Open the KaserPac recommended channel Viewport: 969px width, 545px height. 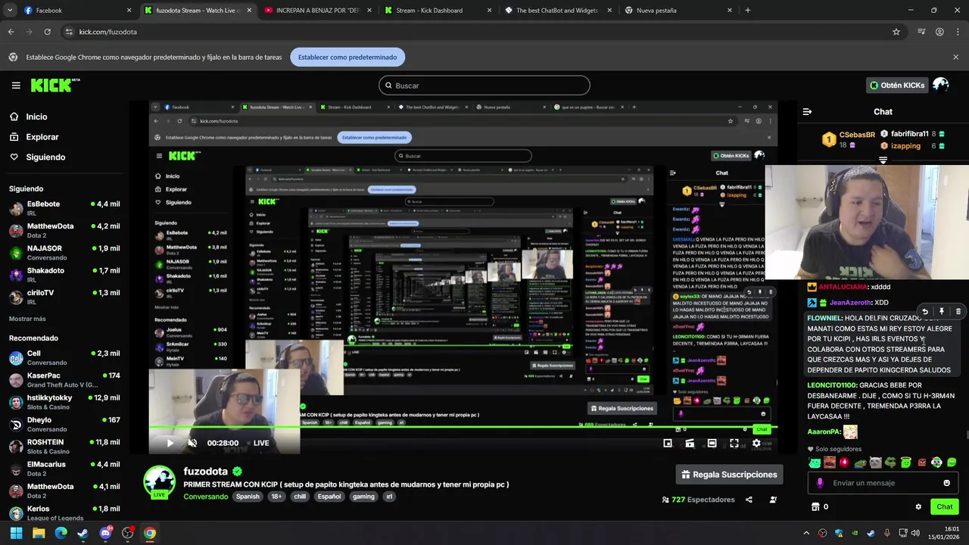[64, 379]
